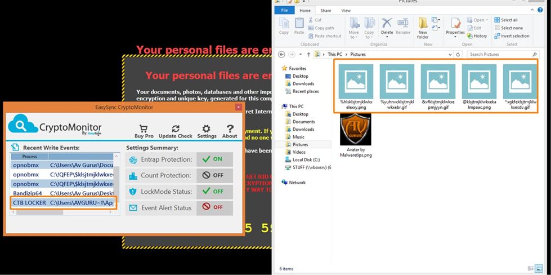This screenshot has width=551, height=275.
Task: Switch to Home ribbon tab
Action: coord(304,11)
